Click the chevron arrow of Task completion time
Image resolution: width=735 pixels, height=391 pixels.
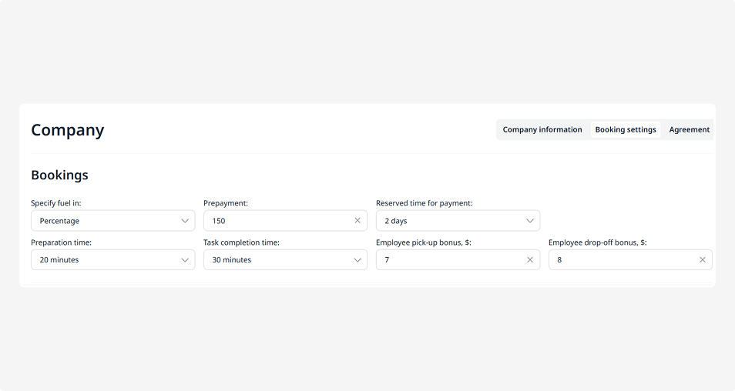[x=357, y=260]
